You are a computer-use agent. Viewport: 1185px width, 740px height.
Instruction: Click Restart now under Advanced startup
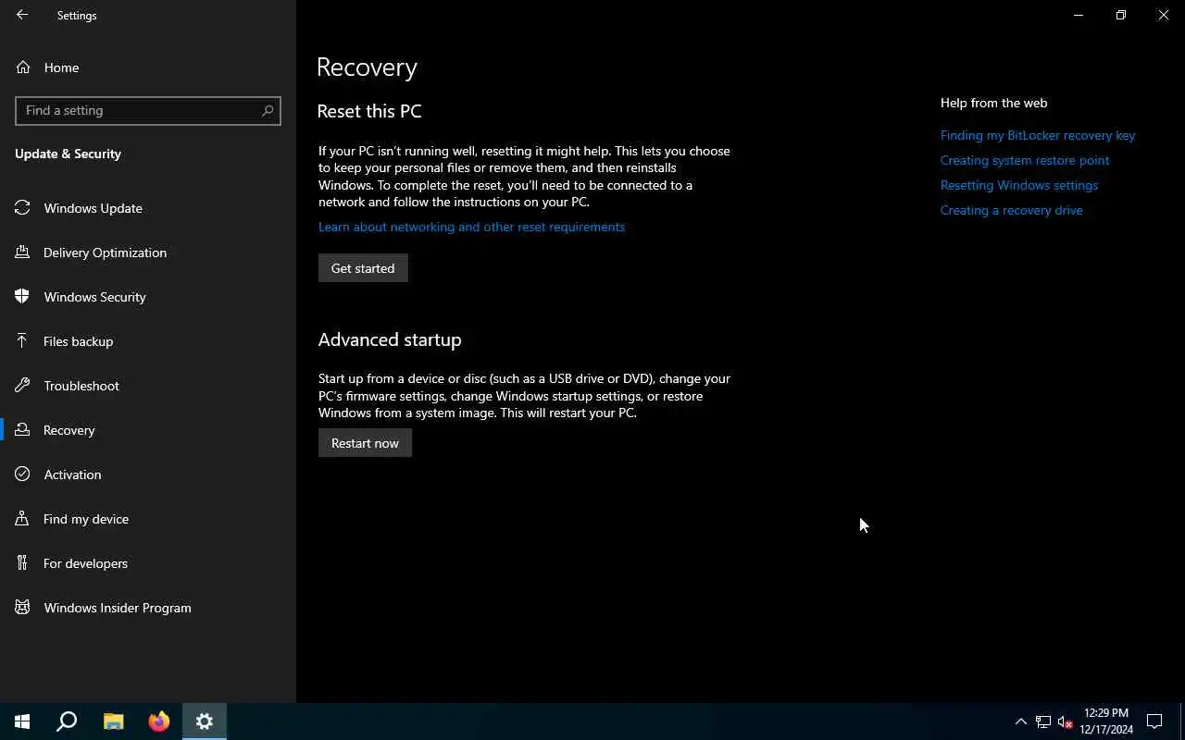click(x=365, y=443)
